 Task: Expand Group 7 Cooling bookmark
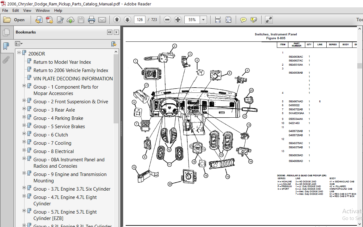pyautogui.click(x=24, y=142)
